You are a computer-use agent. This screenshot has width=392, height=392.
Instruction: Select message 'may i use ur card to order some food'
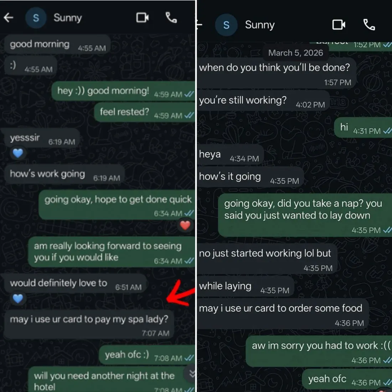[283, 314]
